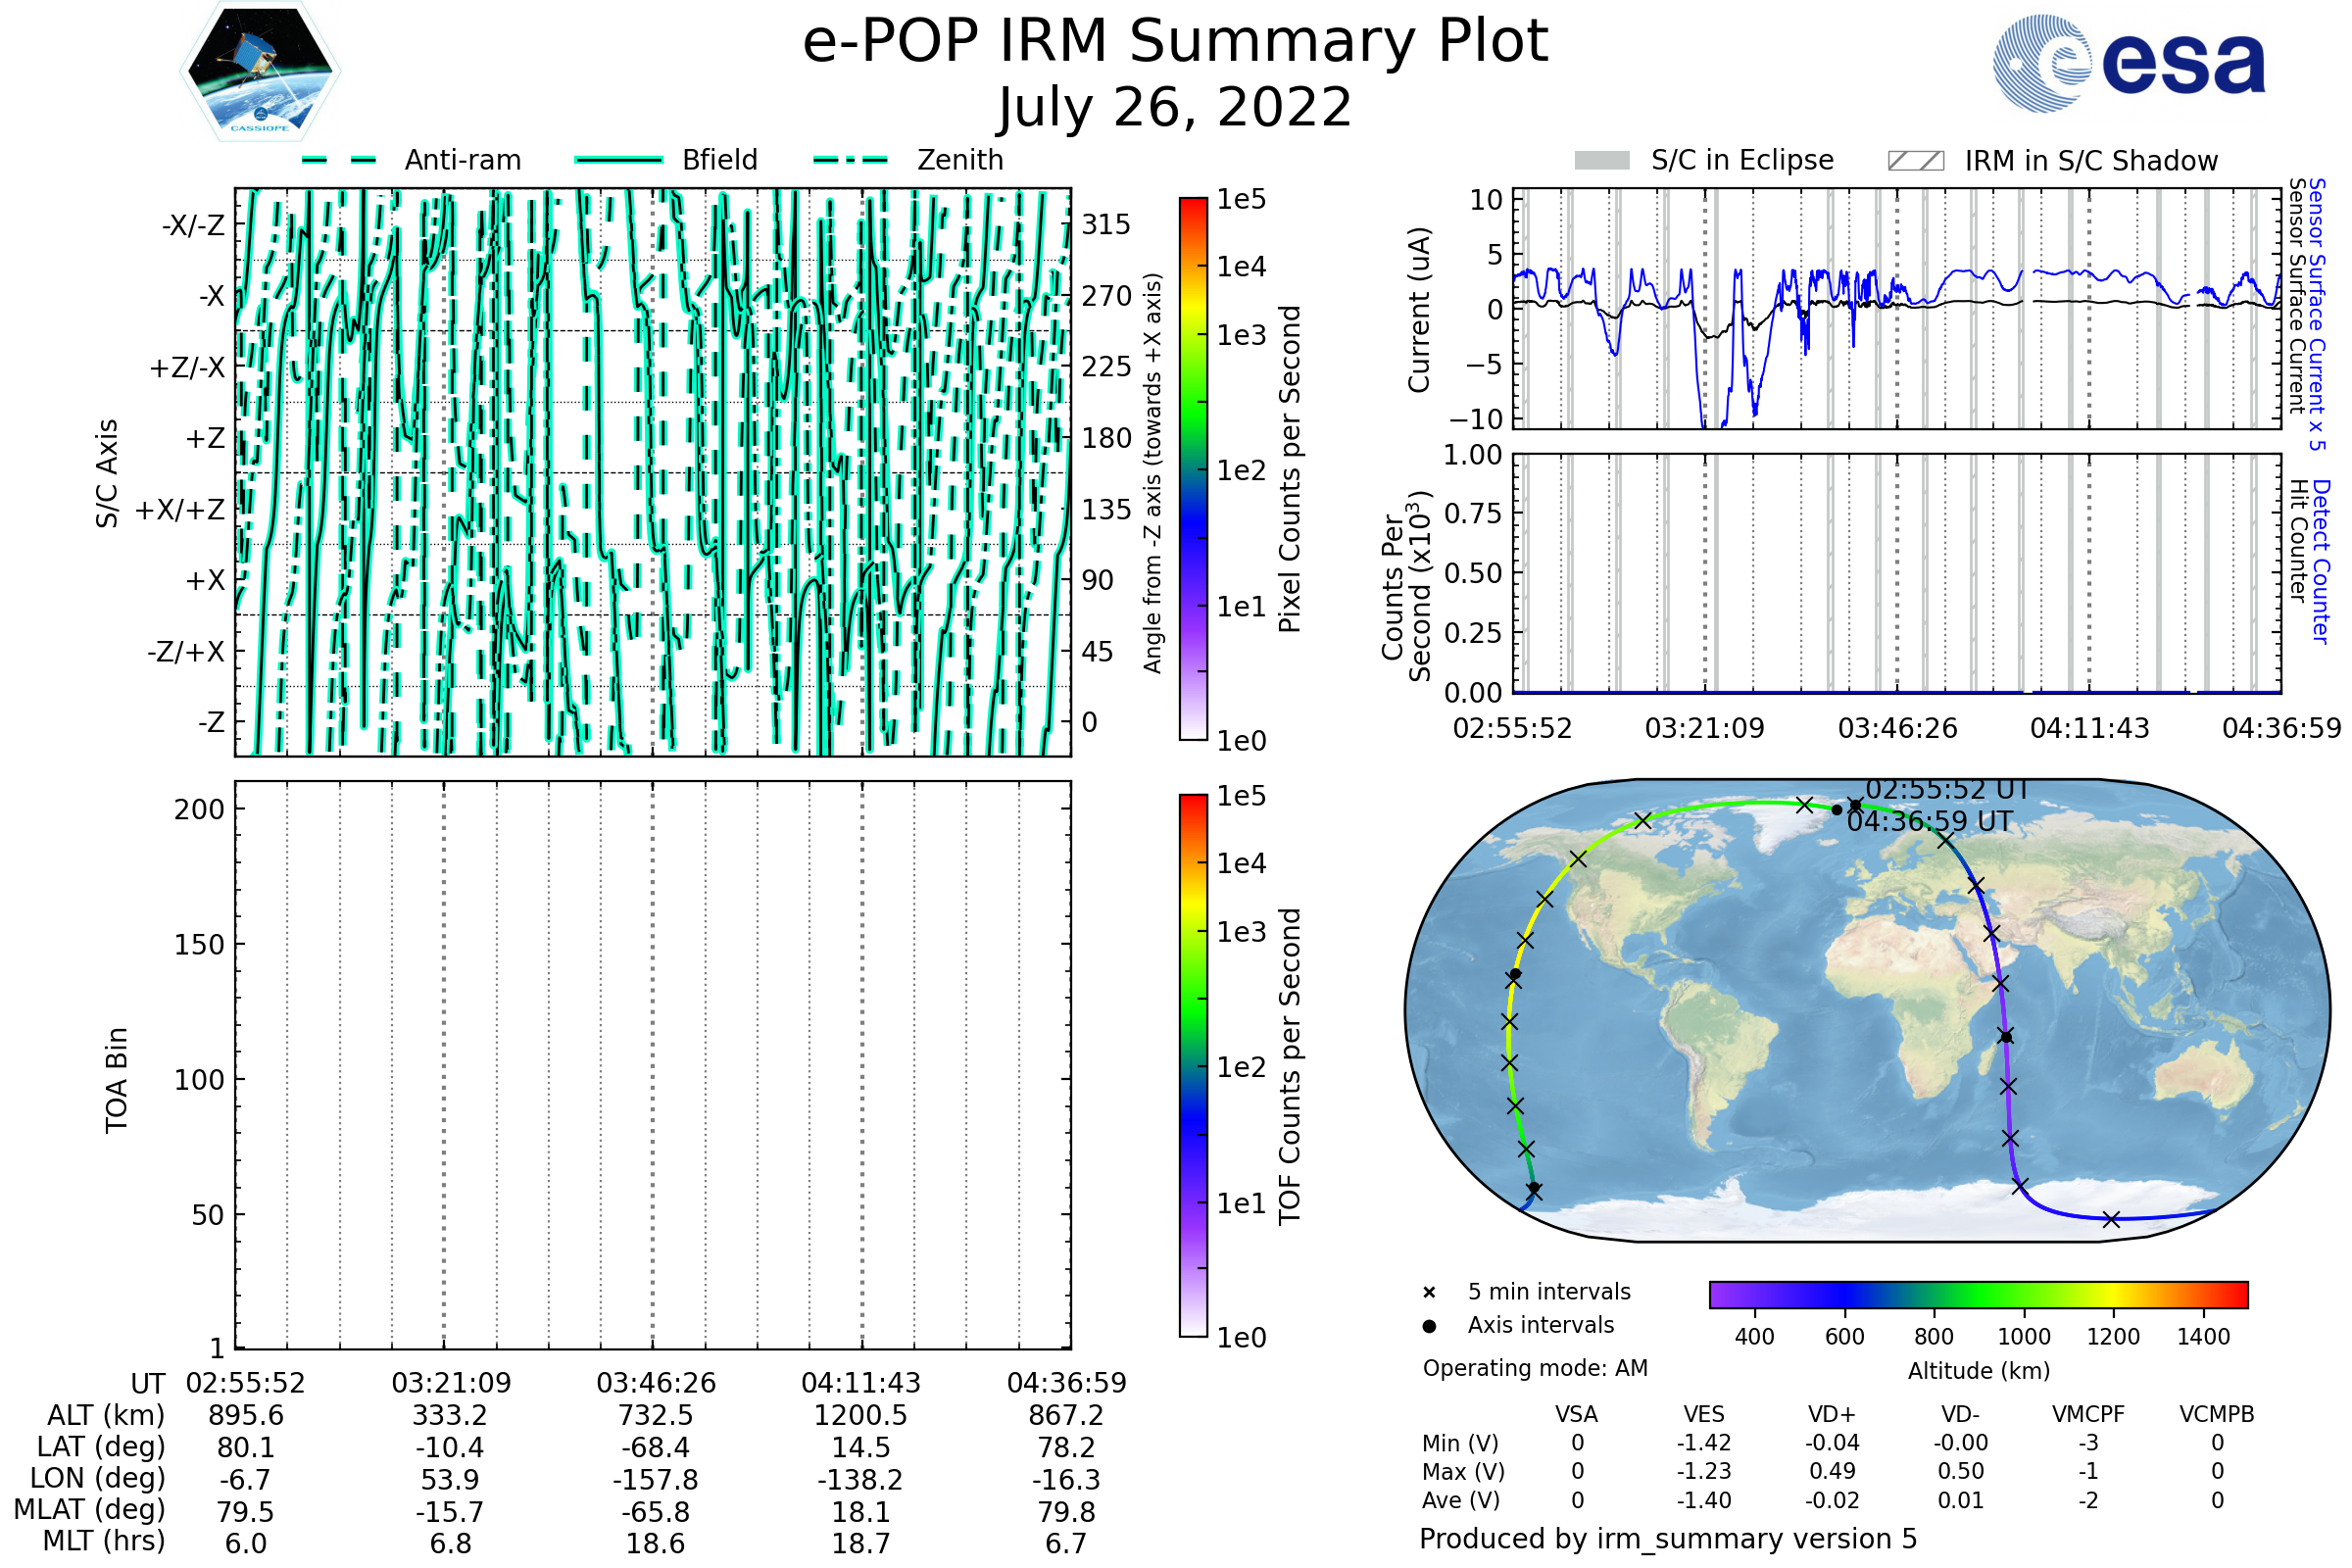Click the gray S/C in Eclipse legend patch
This screenshot has height=1568, width=2352.
click(x=1601, y=161)
